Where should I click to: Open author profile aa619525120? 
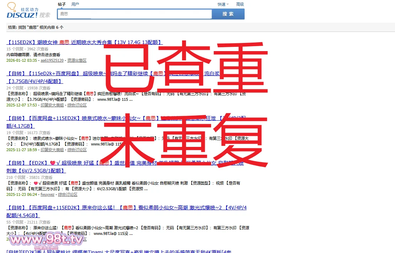tap(52, 60)
